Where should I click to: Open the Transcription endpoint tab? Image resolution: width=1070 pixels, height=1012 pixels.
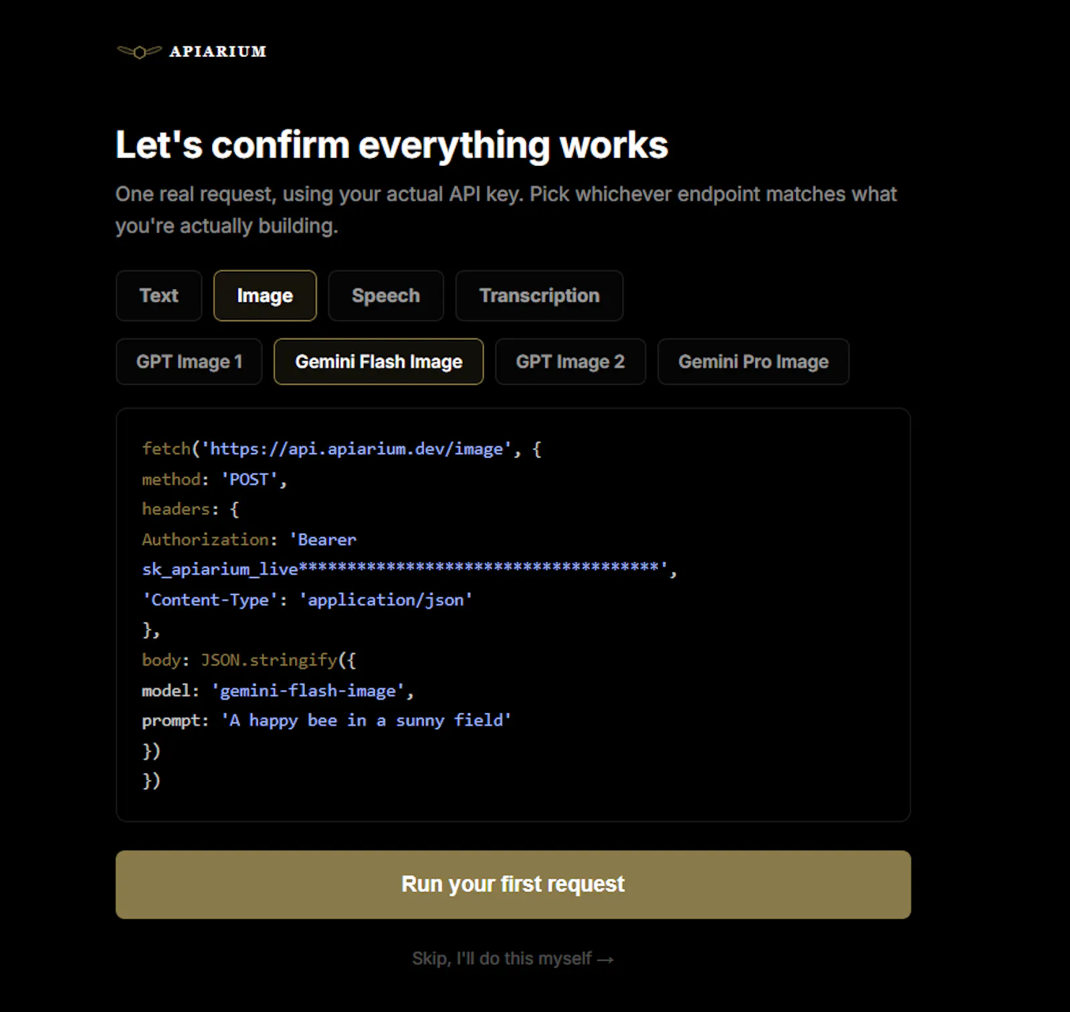[540, 296]
